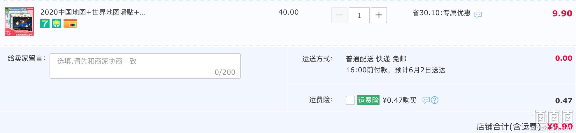Increase quantity with the plus button
The image size is (576, 133).
tap(379, 15)
